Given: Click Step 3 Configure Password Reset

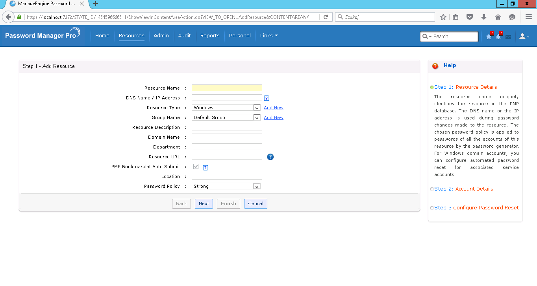Looking at the screenshot, I should (477, 208).
